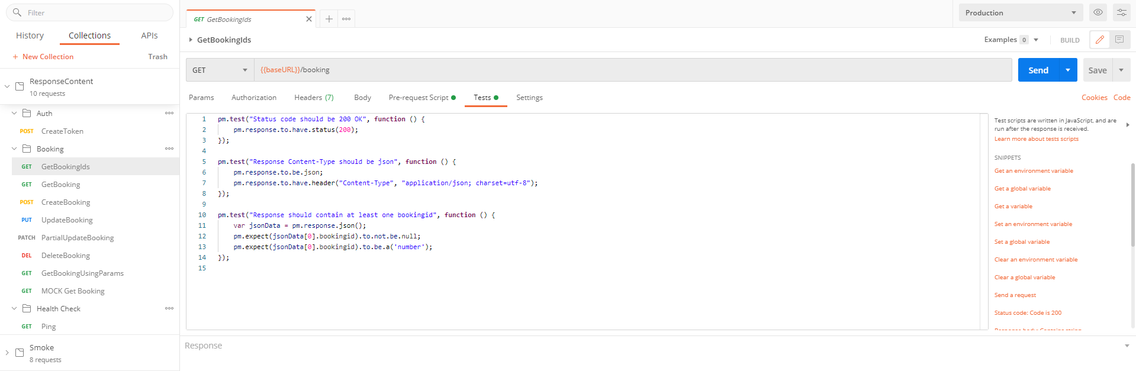
Task: Click the plus icon beside New Collection
Action: pyautogui.click(x=15, y=57)
